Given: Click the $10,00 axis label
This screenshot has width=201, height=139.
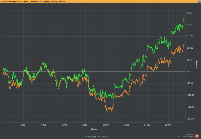Looking at the screenshot, I should click(x=190, y=48).
